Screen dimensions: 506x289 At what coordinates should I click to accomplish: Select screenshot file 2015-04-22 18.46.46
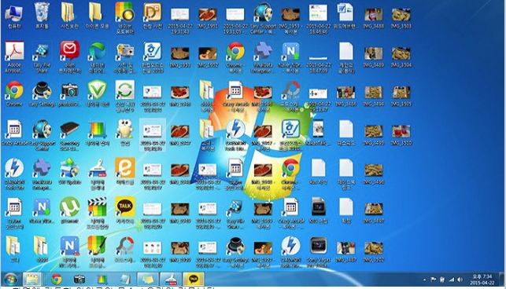(x=318, y=18)
